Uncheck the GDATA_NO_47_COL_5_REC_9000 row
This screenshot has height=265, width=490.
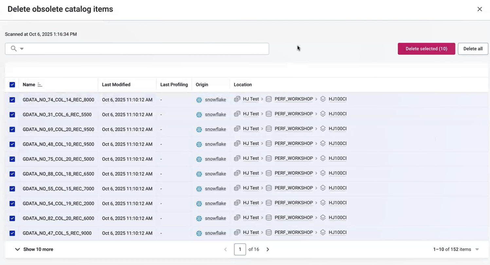[12, 233]
